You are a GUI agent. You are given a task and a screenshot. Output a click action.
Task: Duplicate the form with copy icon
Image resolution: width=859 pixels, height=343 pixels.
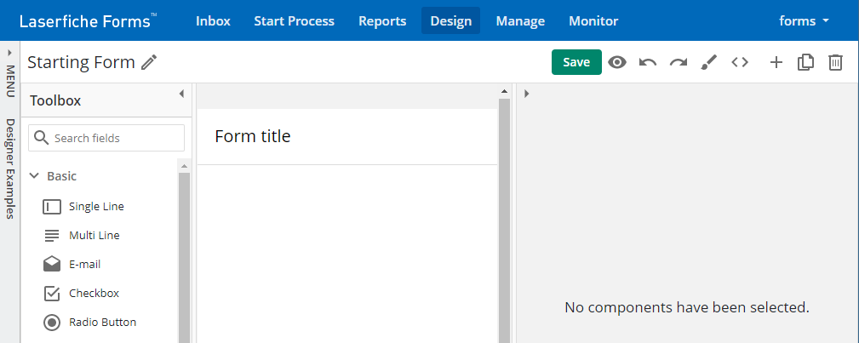coord(805,62)
